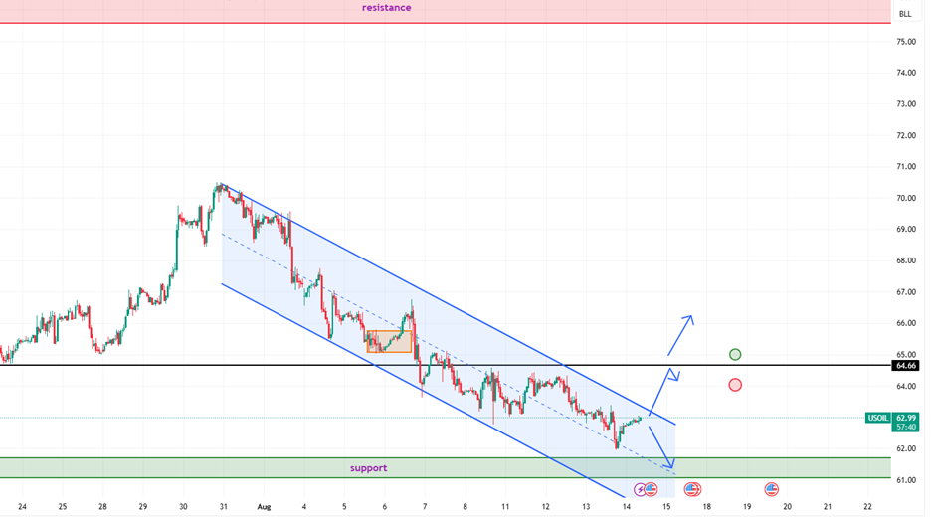Click date 12 on the time axis
931x517 pixels.
546,507
